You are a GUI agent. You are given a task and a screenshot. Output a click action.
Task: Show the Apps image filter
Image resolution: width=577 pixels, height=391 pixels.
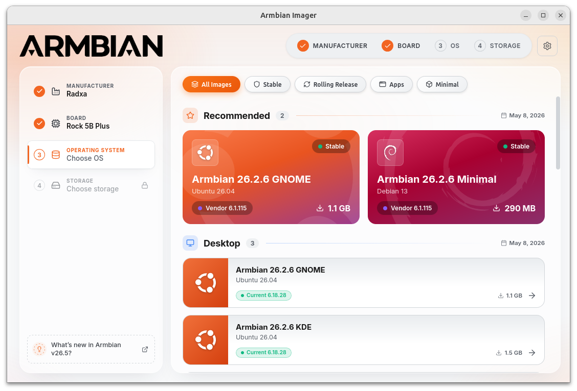coord(391,84)
